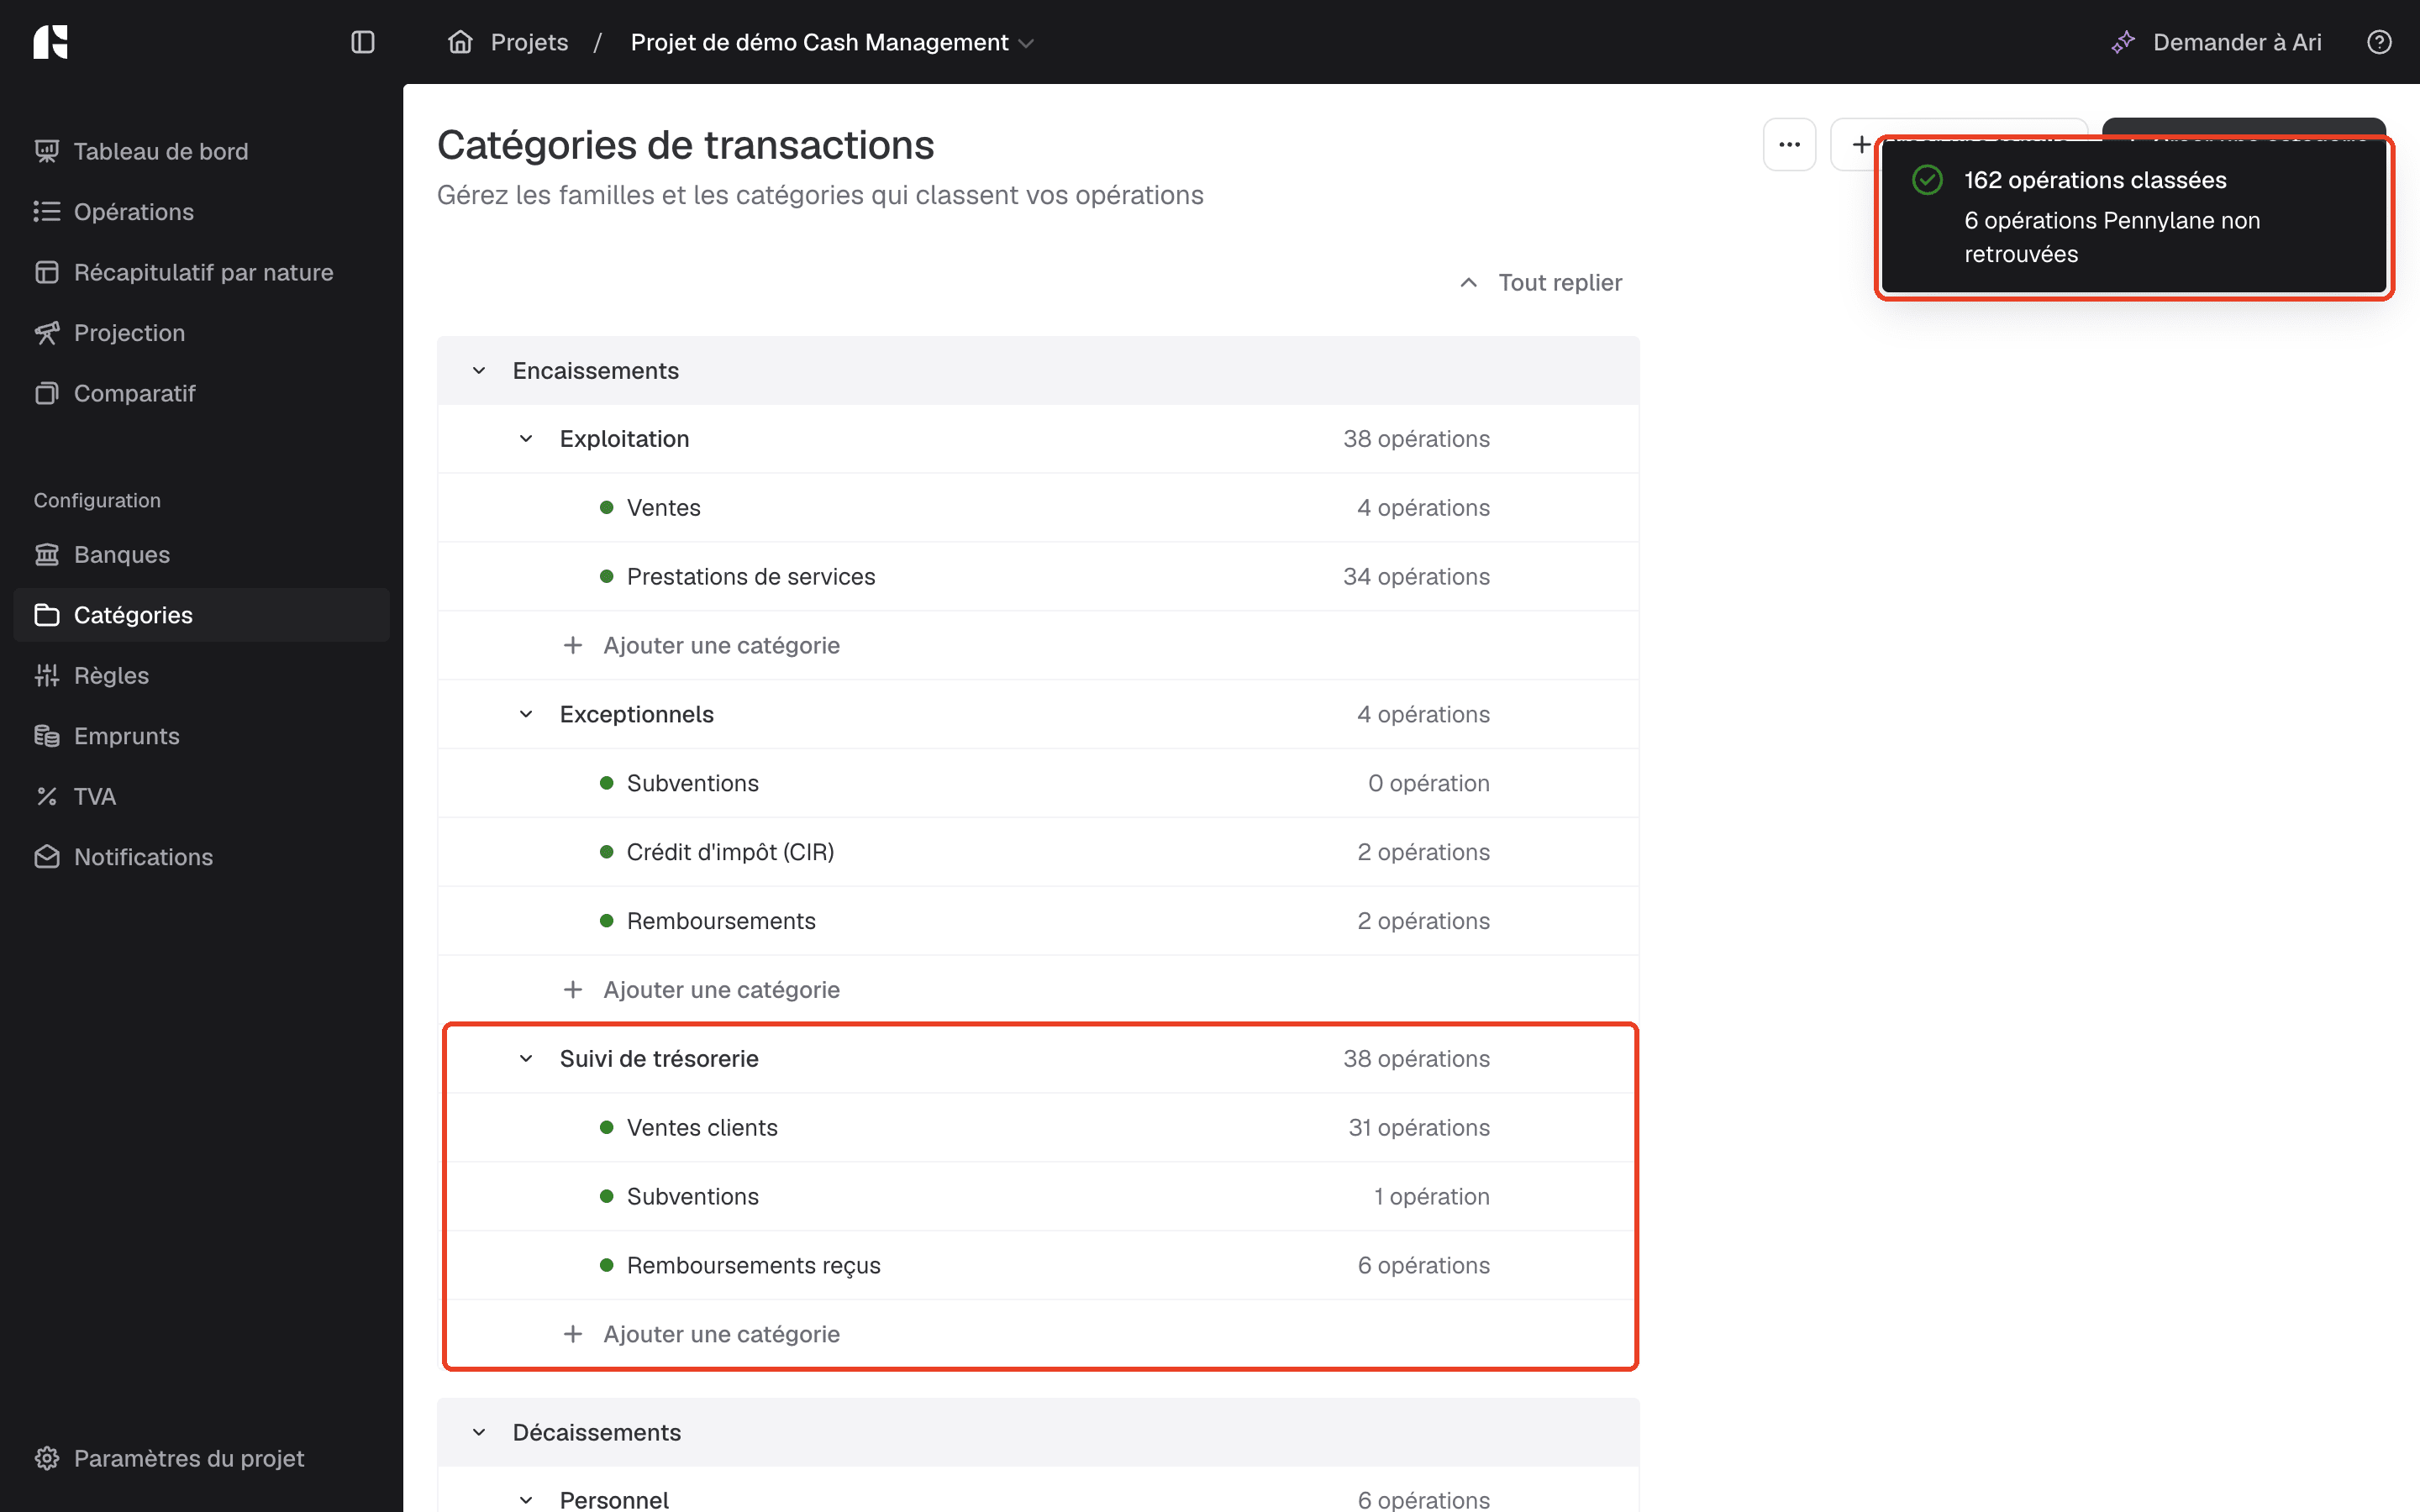Click the Catégories folder icon
The image size is (2420, 1512).
47,615
